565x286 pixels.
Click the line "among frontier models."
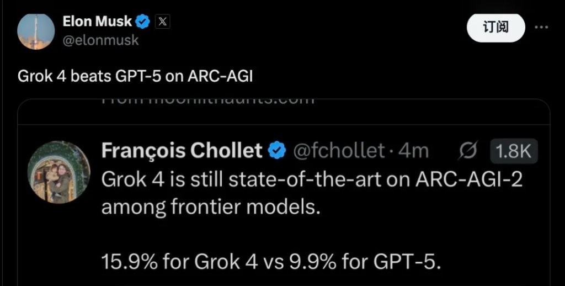[211, 208]
